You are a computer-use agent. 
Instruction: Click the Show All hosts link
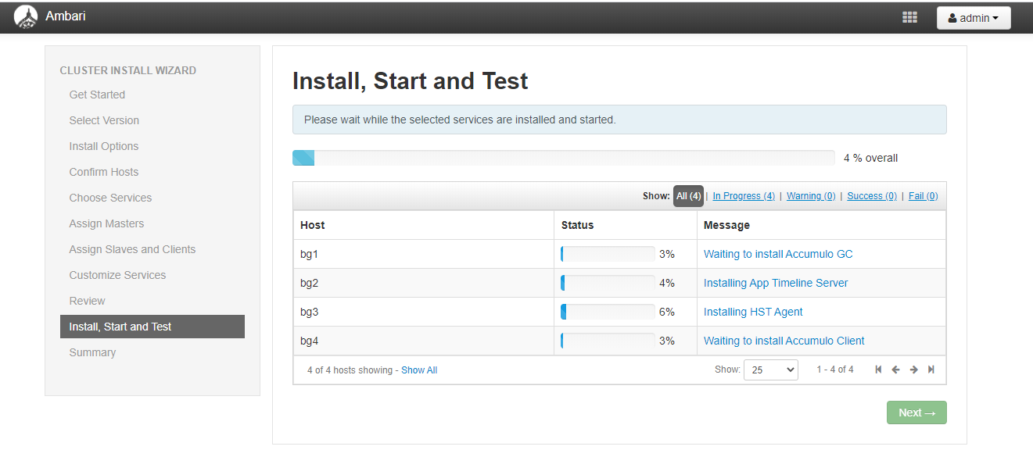[419, 370]
